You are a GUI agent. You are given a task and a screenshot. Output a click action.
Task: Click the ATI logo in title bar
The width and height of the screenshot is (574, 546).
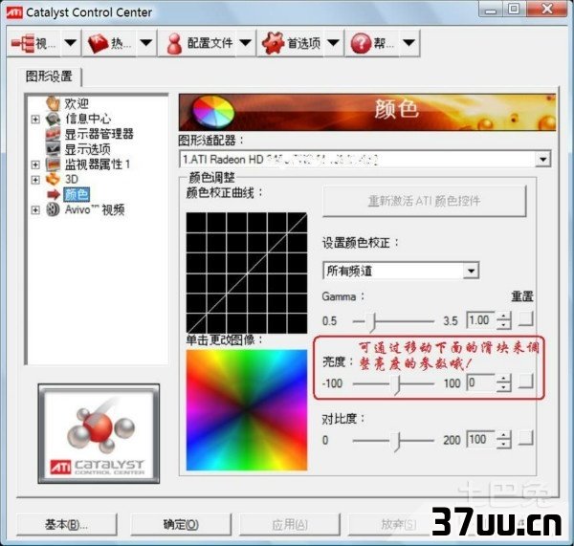point(14,12)
